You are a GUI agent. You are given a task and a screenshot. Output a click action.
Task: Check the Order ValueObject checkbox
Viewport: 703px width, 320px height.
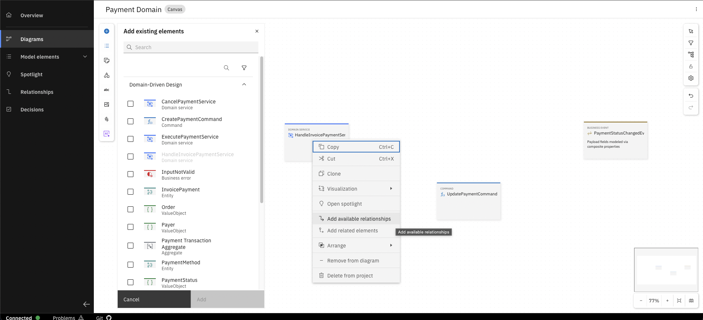[x=130, y=209]
